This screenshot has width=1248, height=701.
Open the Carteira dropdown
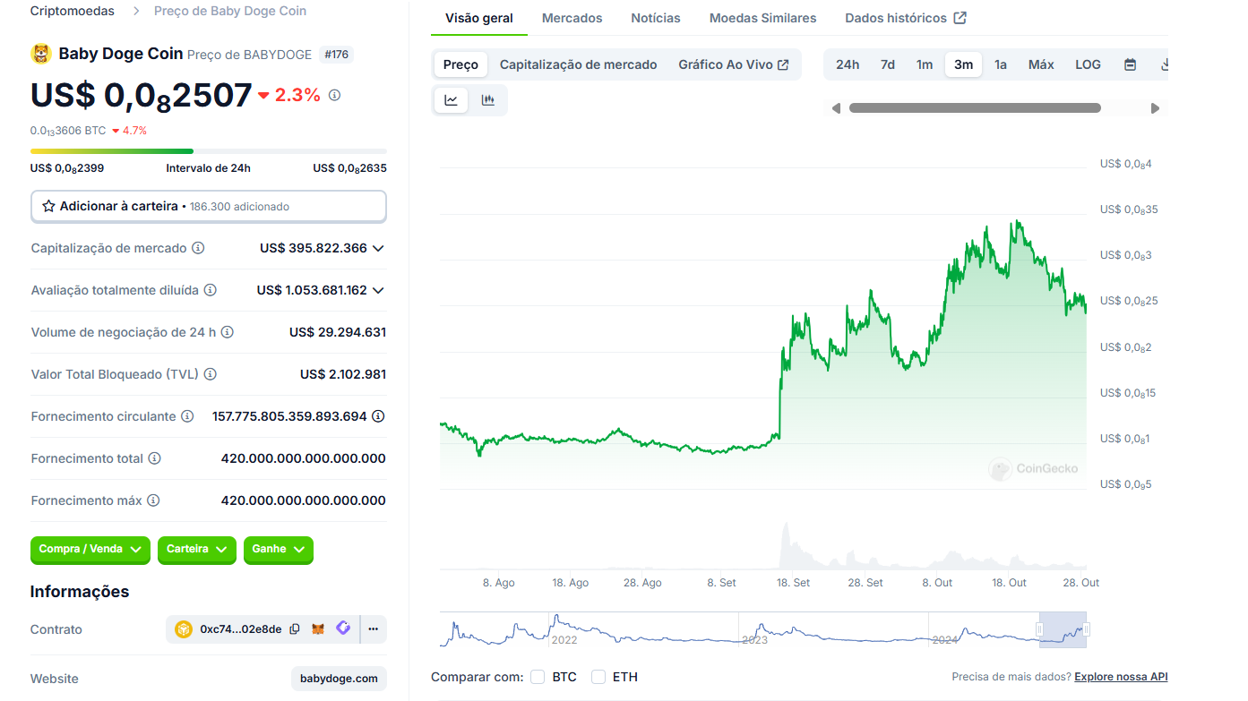point(197,550)
